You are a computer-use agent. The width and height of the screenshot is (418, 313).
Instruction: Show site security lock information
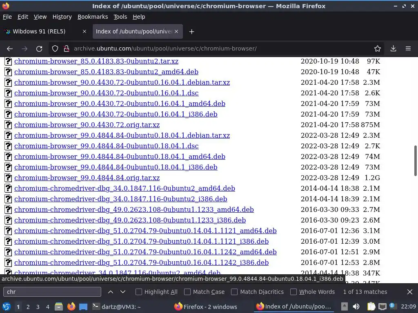click(67, 49)
